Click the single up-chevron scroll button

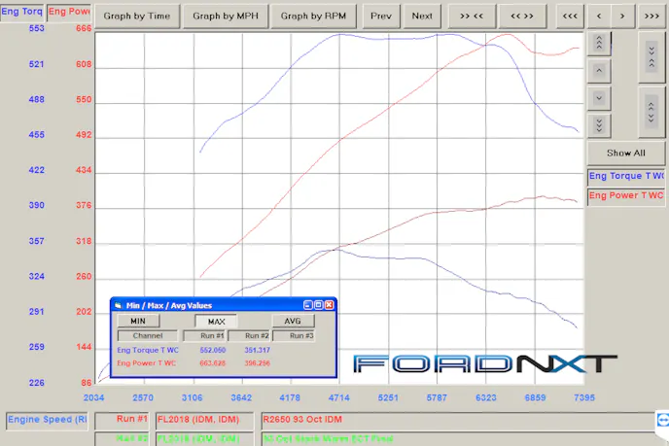(x=599, y=71)
